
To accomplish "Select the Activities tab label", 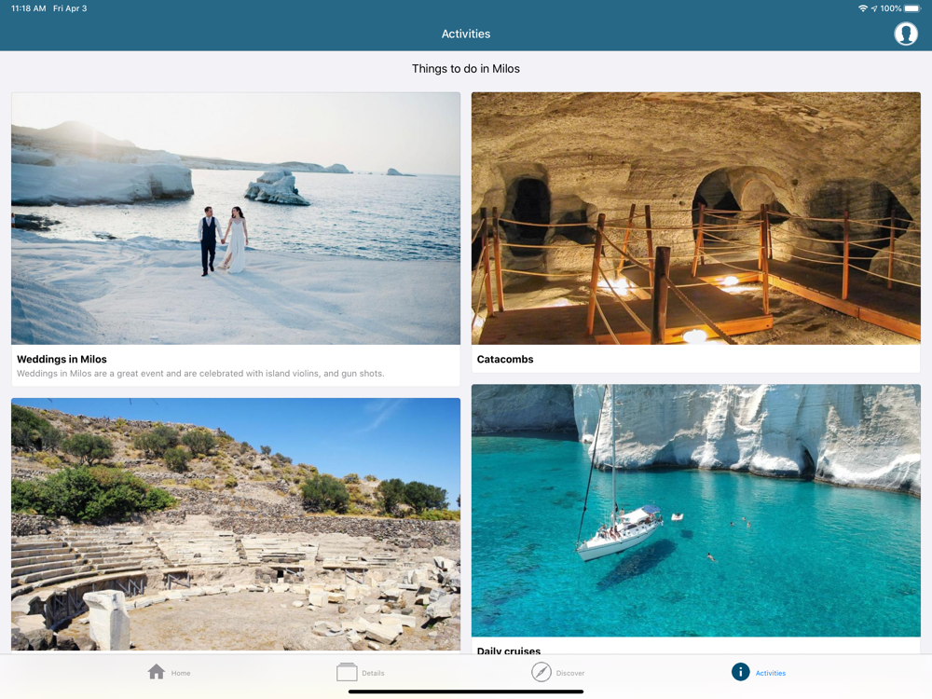I will [x=771, y=673].
